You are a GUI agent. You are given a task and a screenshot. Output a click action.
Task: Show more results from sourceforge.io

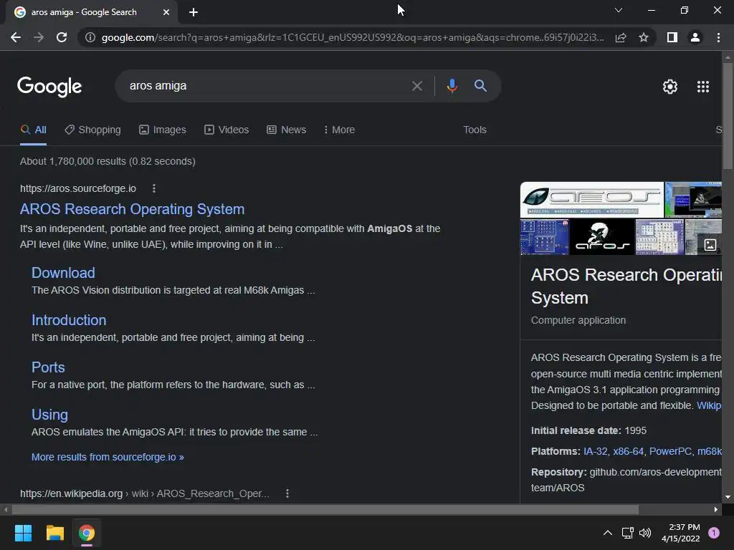click(108, 457)
